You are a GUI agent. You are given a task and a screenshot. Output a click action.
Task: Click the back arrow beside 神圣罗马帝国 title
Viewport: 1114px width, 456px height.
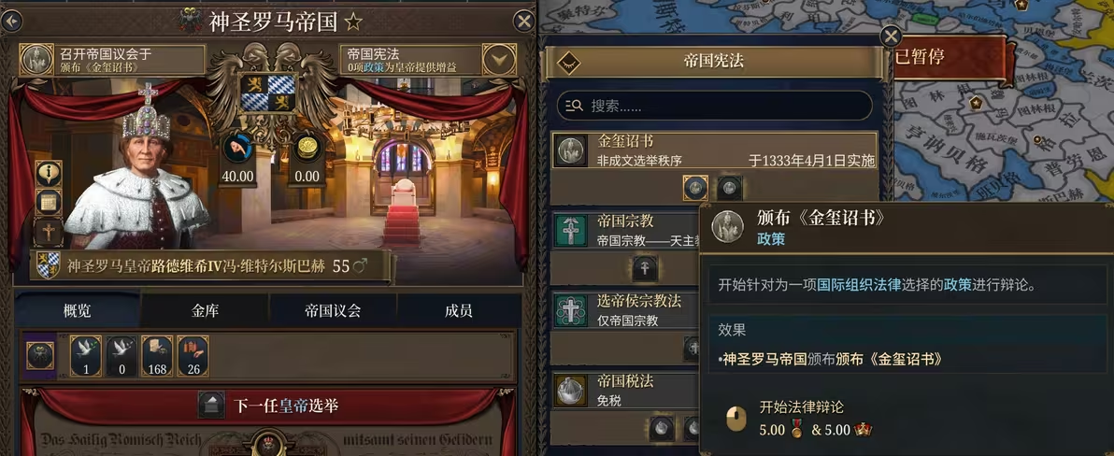[x=11, y=21]
